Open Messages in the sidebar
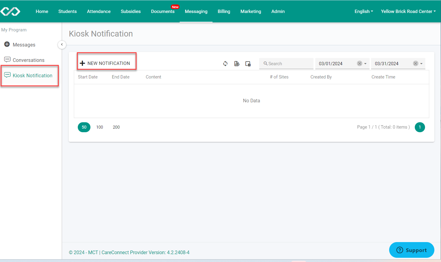Viewport: 441px width, 262px height. (24, 45)
